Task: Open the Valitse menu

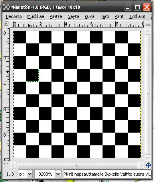Action: pyautogui.click(x=56, y=16)
